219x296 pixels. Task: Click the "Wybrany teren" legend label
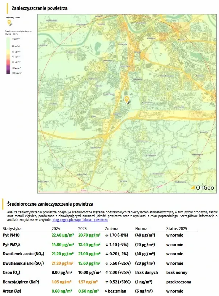pos(13,18)
